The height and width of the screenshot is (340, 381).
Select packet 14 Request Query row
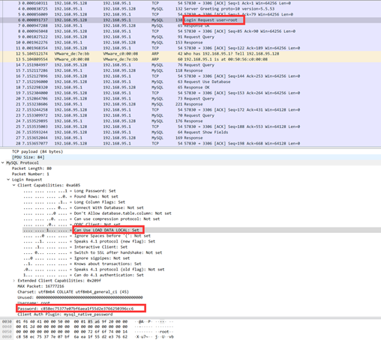click(191, 65)
